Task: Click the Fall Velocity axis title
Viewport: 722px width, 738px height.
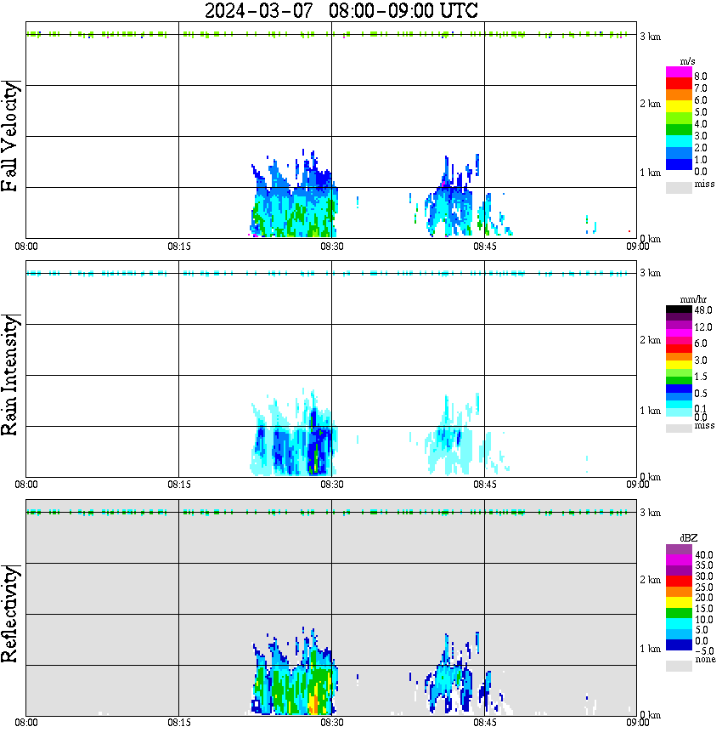Action: pyautogui.click(x=9, y=135)
